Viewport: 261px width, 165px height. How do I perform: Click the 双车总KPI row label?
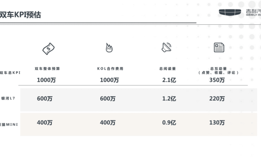10,73
